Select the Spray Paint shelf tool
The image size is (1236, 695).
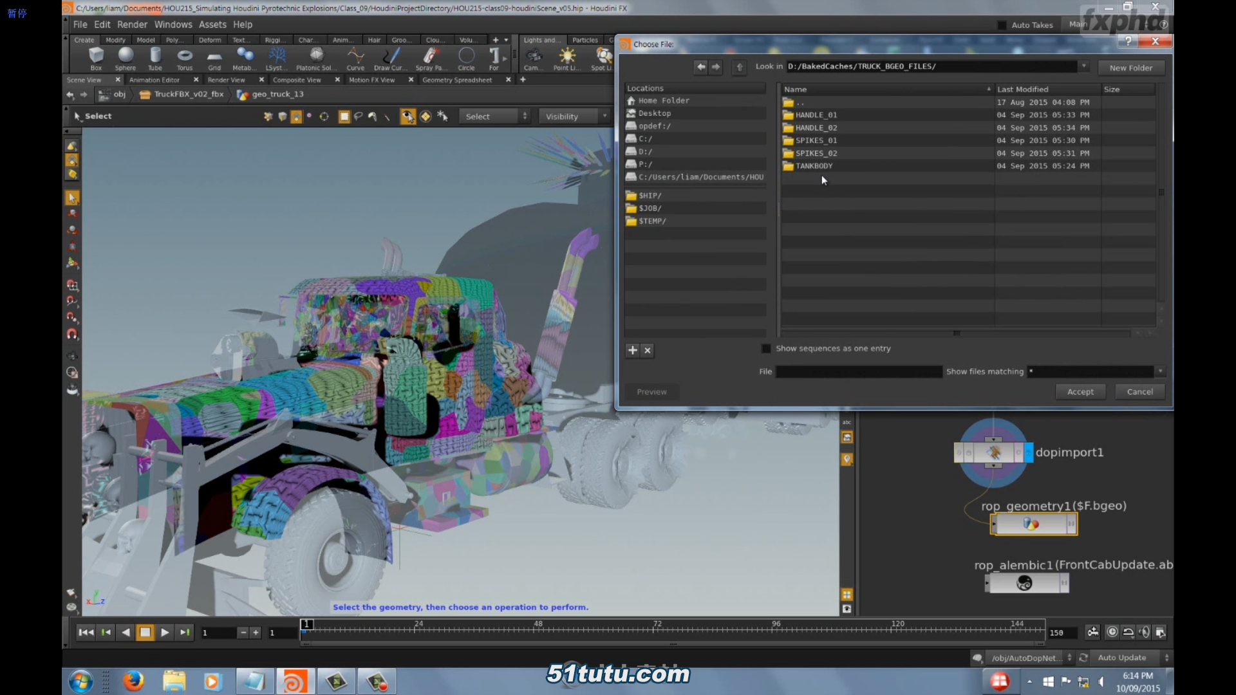431,59
